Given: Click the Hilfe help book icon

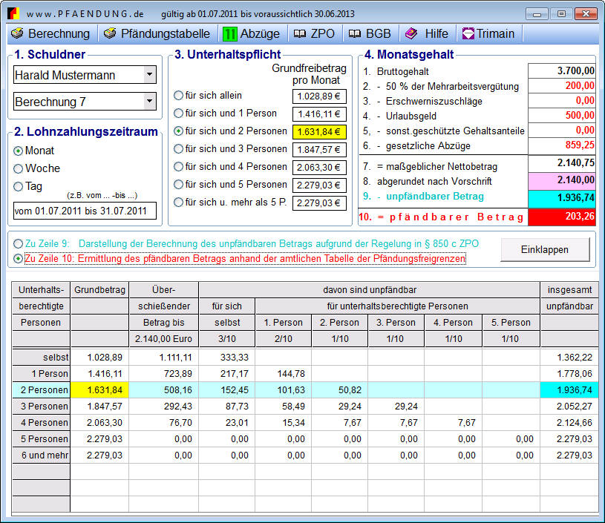Looking at the screenshot, I should click(411, 33).
